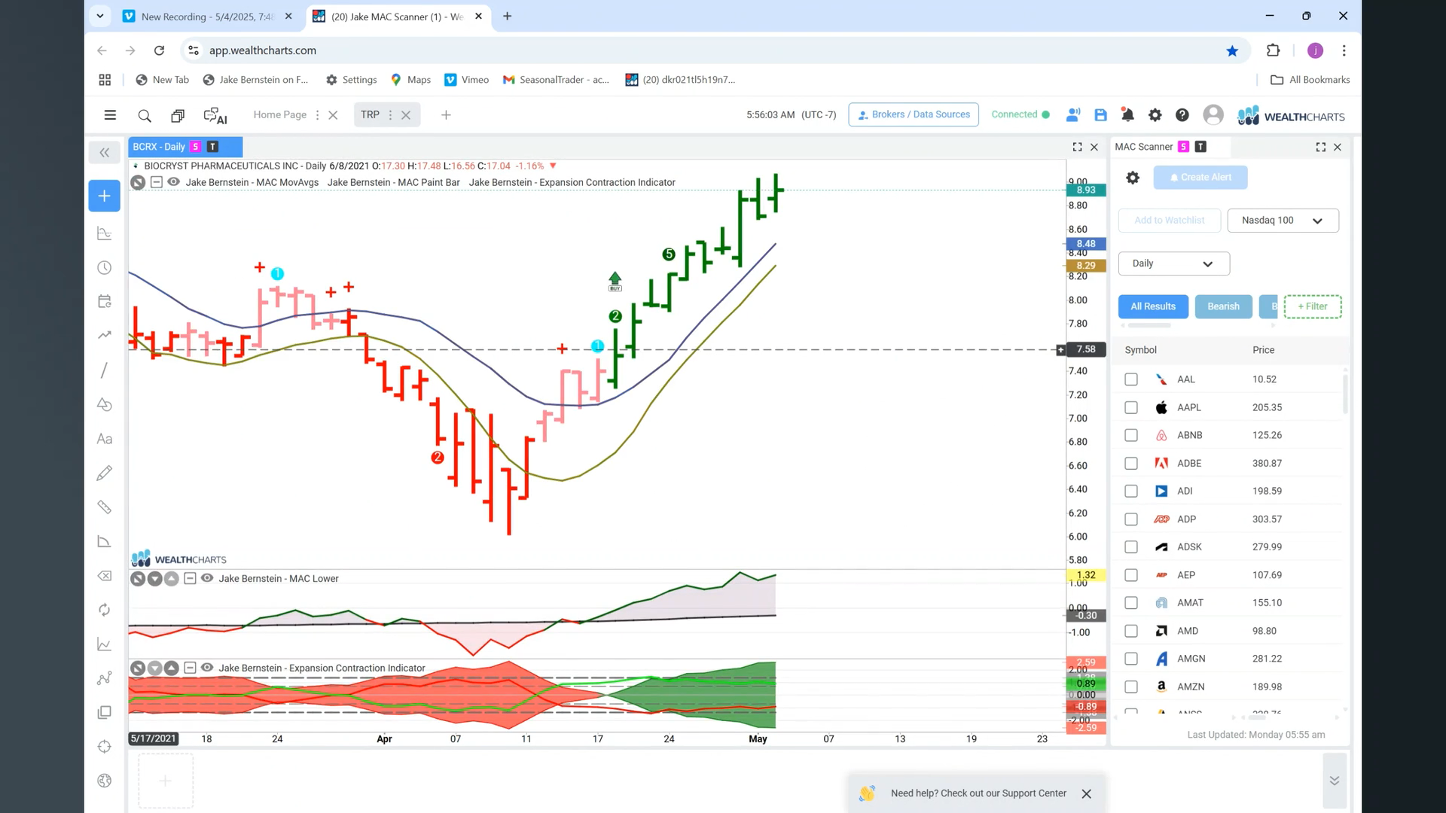The width and height of the screenshot is (1446, 813).
Task: Click the eraser delete drawings tool
Action: [x=105, y=576]
